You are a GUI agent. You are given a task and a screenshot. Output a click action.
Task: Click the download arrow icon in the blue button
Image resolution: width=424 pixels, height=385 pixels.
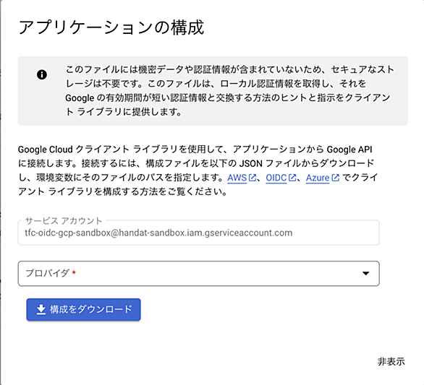pyautogui.click(x=41, y=310)
